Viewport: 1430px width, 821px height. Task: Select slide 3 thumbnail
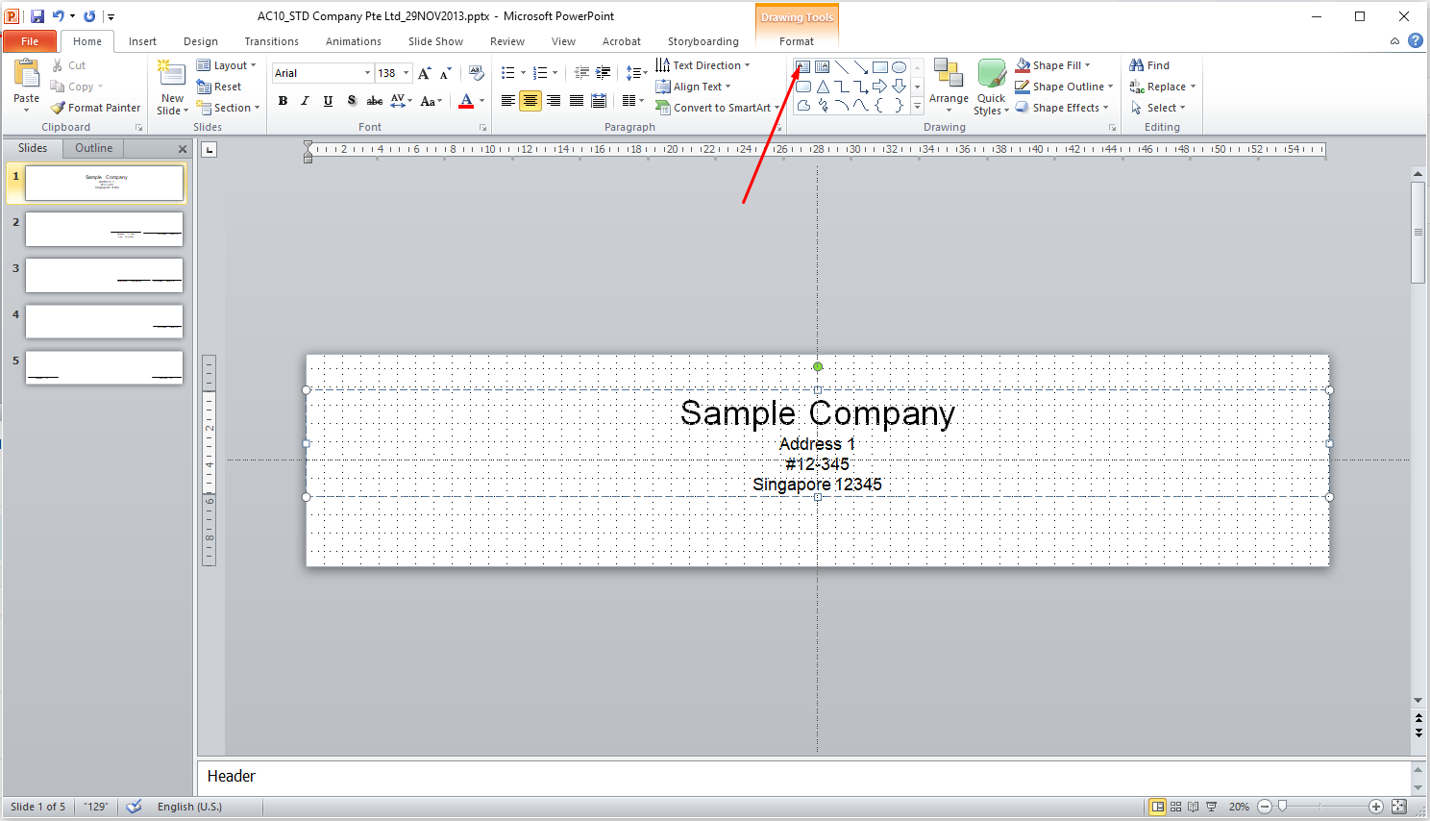pos(104,275)
